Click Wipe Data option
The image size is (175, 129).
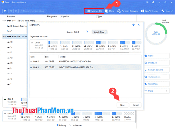(x=157, y=84)
